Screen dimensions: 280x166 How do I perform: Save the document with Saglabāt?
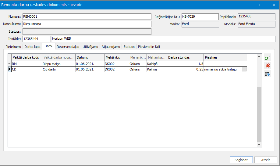pos(241,160)
